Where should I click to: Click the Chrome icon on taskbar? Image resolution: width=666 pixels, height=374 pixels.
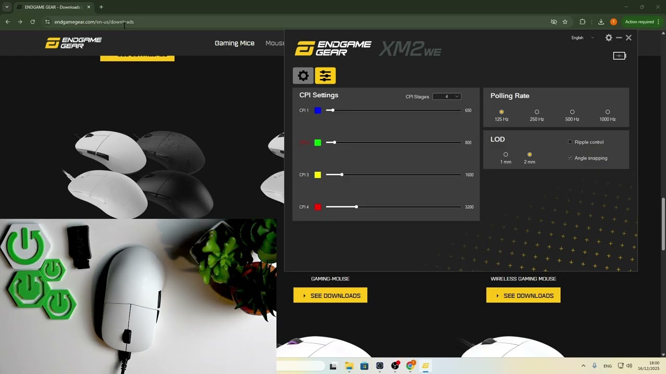pyautogui.click(x=410, y=366)
